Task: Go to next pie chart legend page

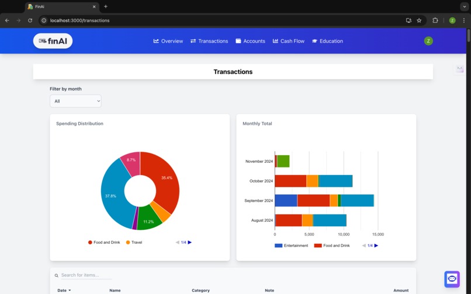Action: click(x=190, y=243)
